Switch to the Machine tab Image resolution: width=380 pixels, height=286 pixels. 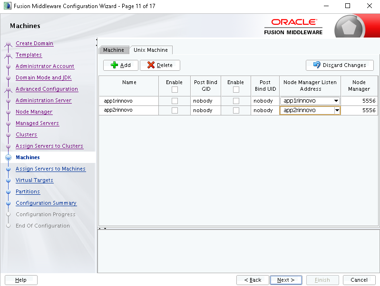(x=114, y=50)
